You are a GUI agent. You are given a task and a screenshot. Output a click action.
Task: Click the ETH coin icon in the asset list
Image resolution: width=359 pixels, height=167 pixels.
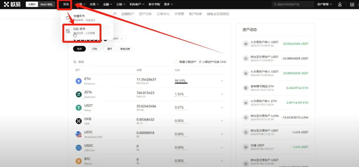(79, 81)
